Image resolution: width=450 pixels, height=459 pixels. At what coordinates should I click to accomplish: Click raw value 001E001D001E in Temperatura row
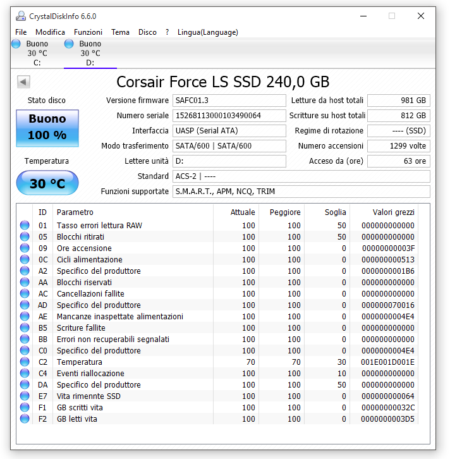(387, 362)
